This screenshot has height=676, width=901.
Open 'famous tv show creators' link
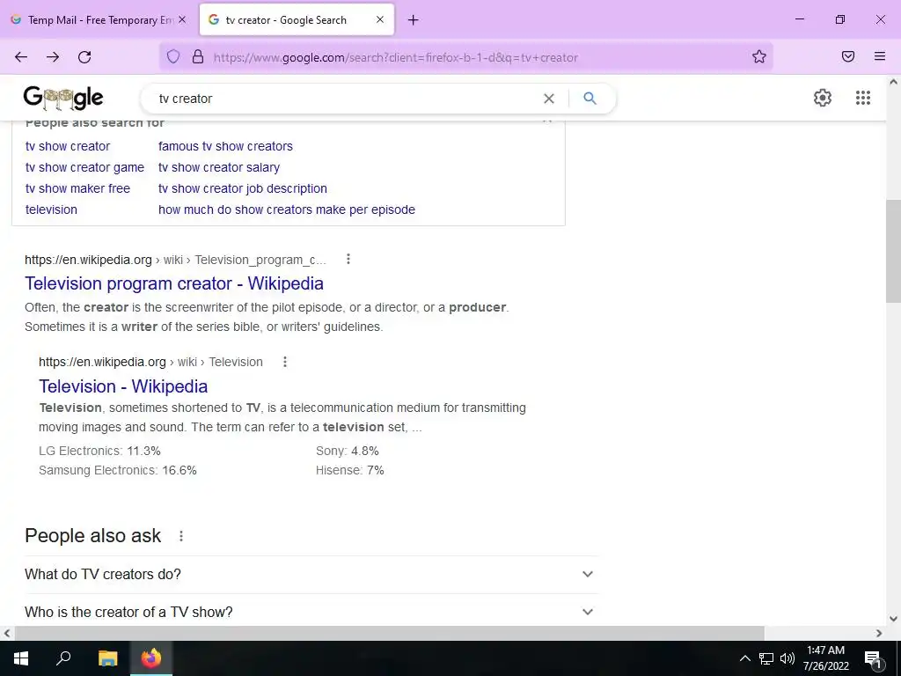225,146
